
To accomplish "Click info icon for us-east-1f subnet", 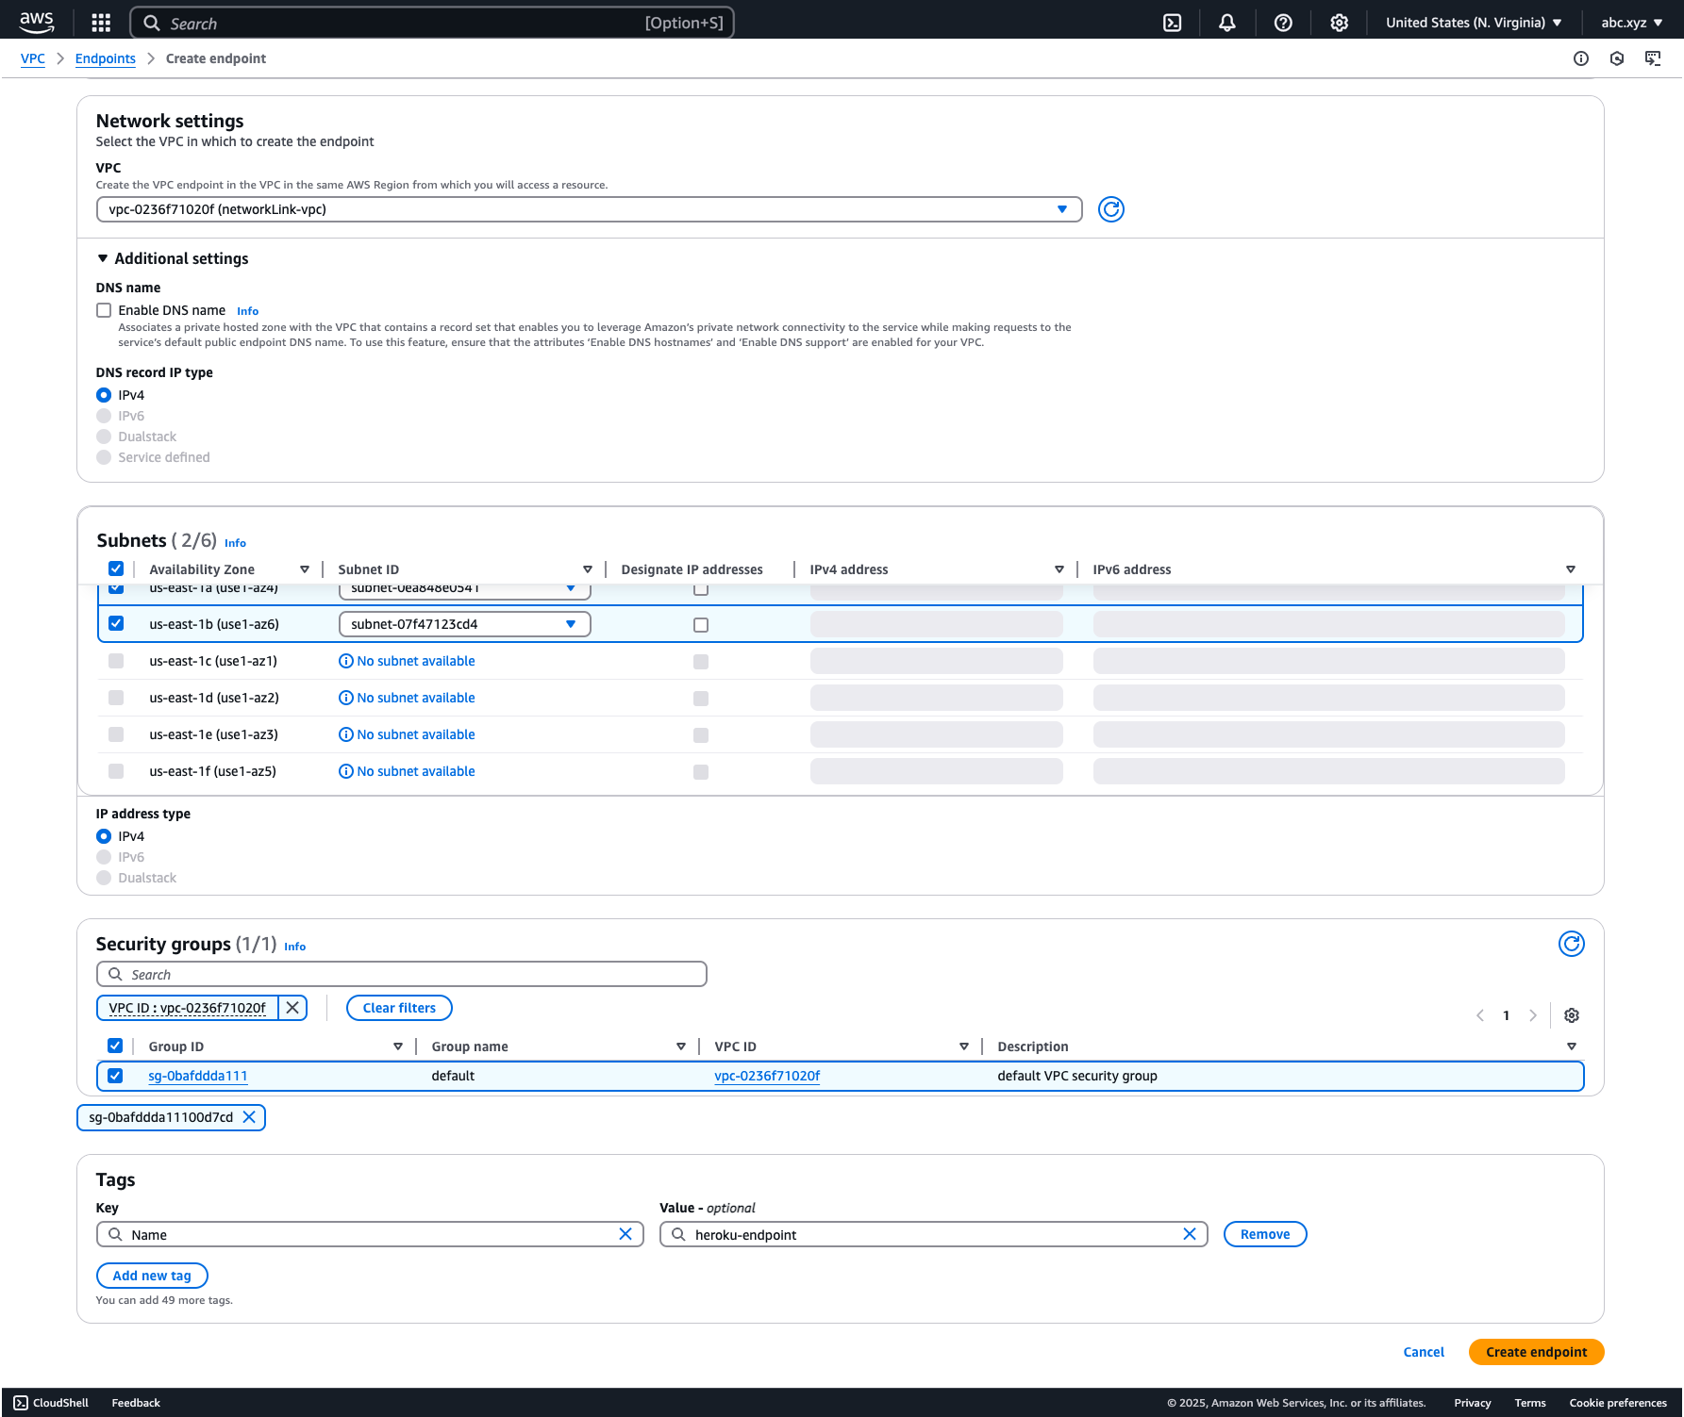I will pyautogui.click(x=346, y=771).
